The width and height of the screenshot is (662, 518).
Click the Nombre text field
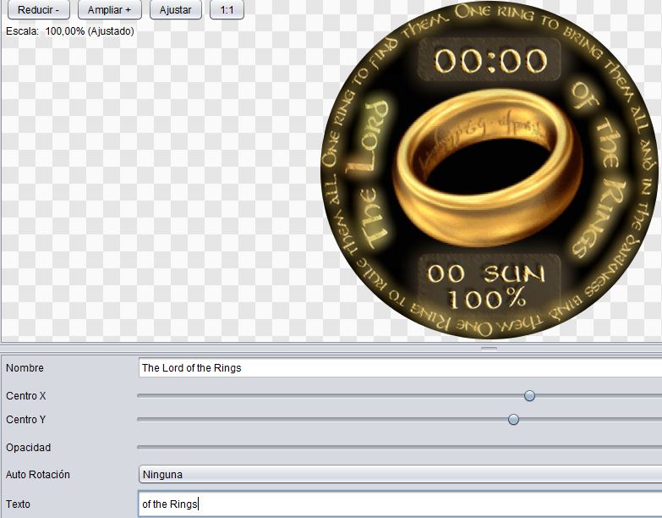point(400,367)
